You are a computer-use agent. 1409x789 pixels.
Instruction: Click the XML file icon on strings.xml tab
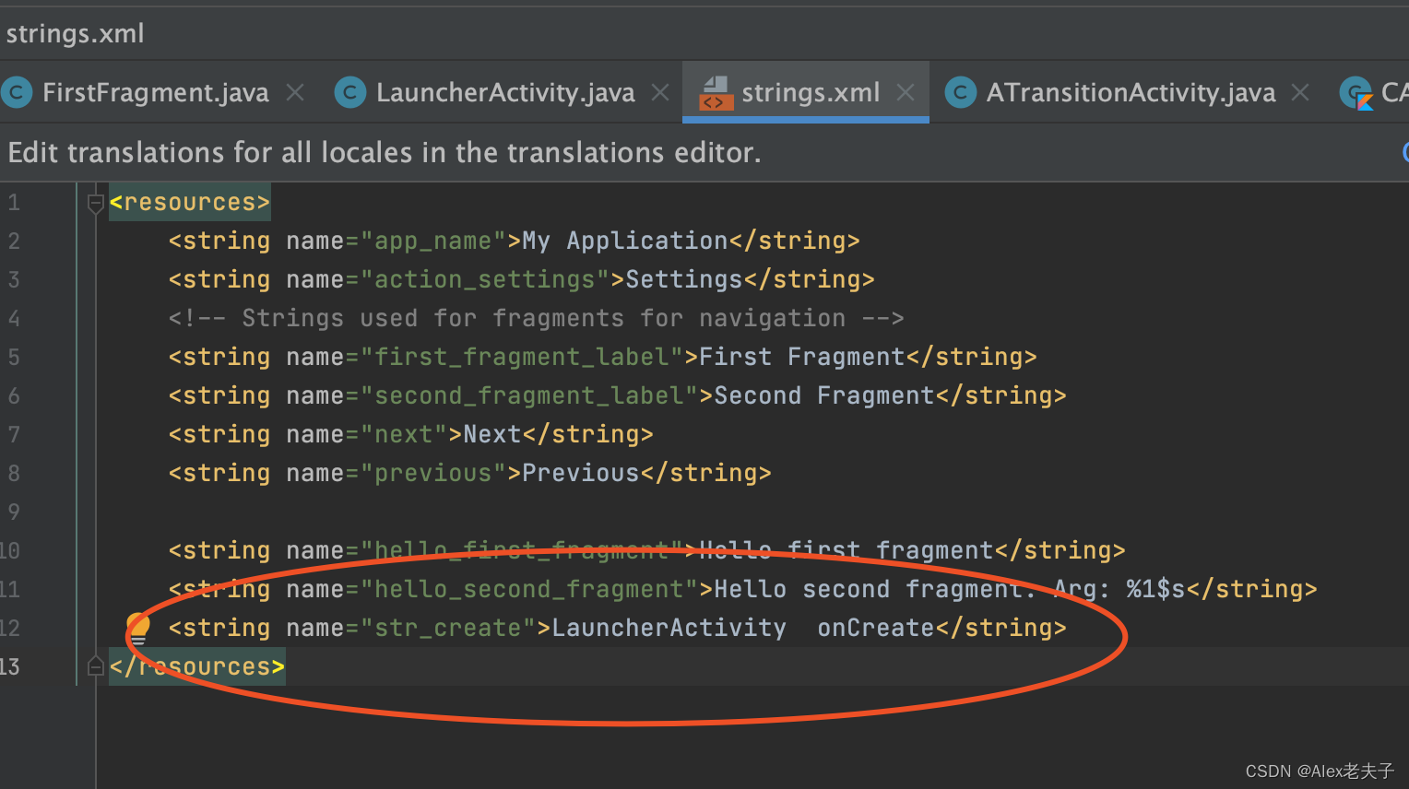point(718,92)
